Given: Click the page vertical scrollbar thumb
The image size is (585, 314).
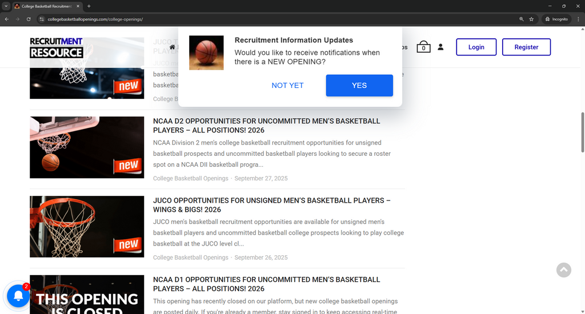Looking at the screenshot, I should 582,132.
